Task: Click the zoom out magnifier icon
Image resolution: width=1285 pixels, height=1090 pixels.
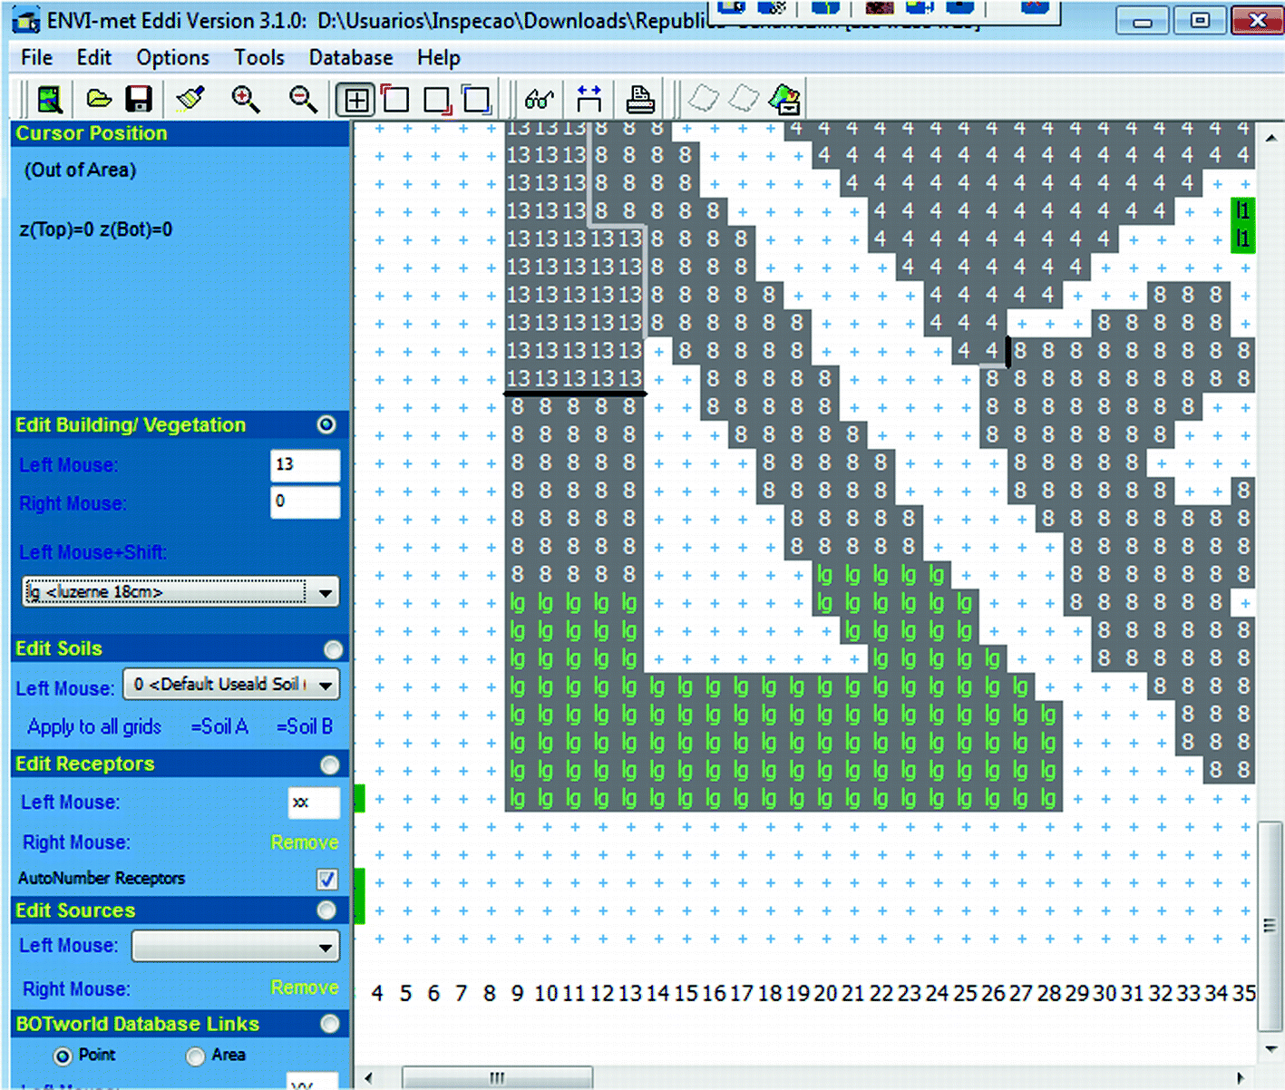Action: [302, 99]
